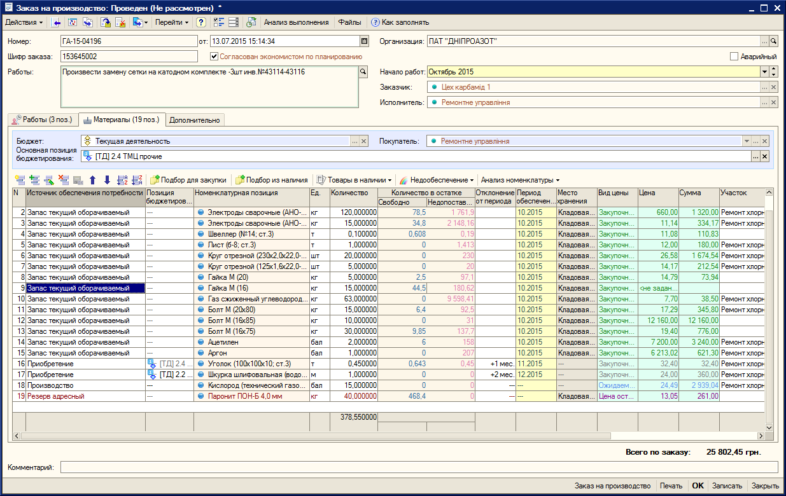
Task: Switch to the Работы (3 поз.) tab
Action: [x=43, y=120]
